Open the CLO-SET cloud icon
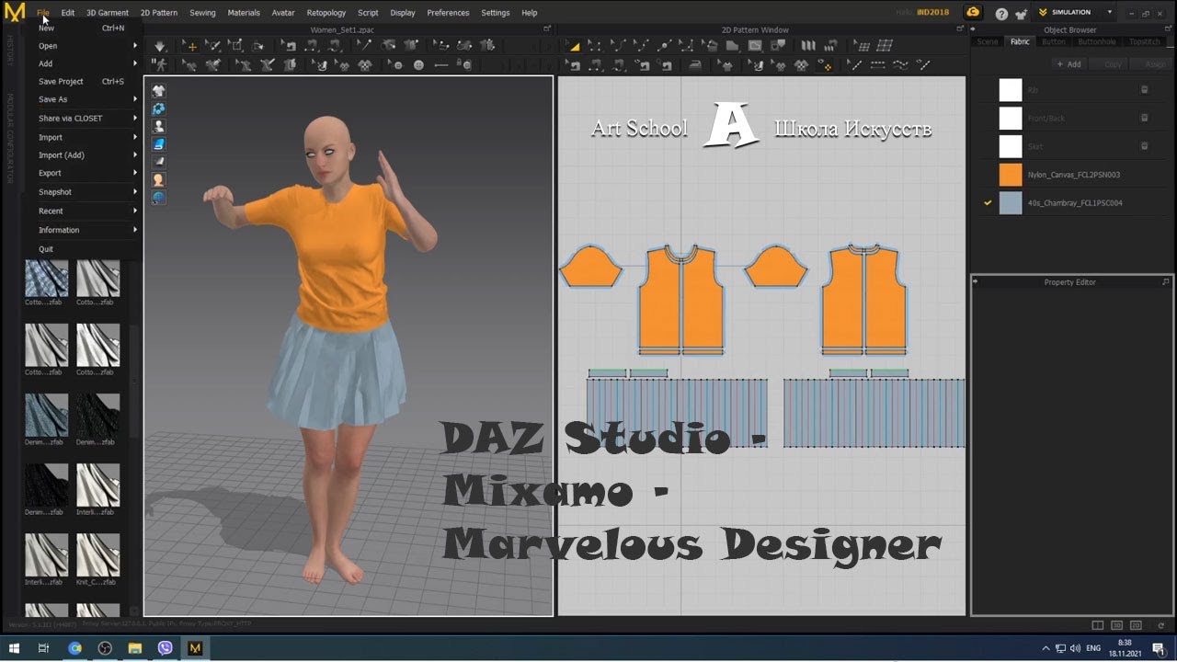 tap(973, 13)
